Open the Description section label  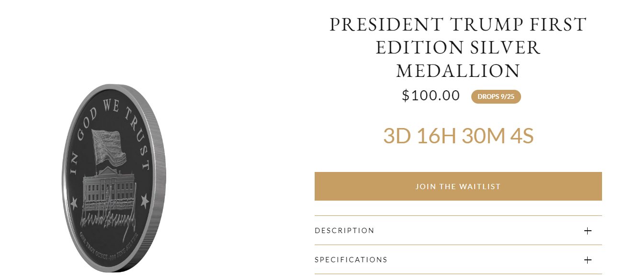pyautogui.click(x=344, y=231)
